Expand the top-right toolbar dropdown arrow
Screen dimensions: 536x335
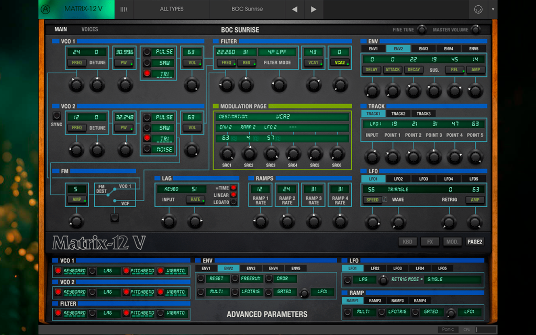tap(493, 9)
